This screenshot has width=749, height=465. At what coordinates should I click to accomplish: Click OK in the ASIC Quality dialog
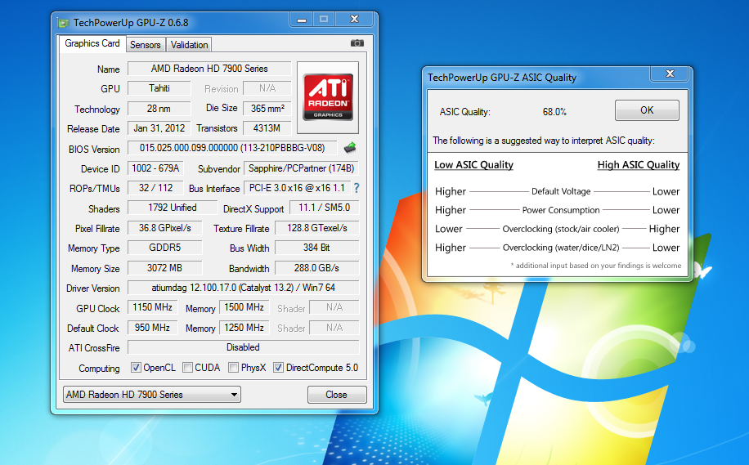point(647,110)
